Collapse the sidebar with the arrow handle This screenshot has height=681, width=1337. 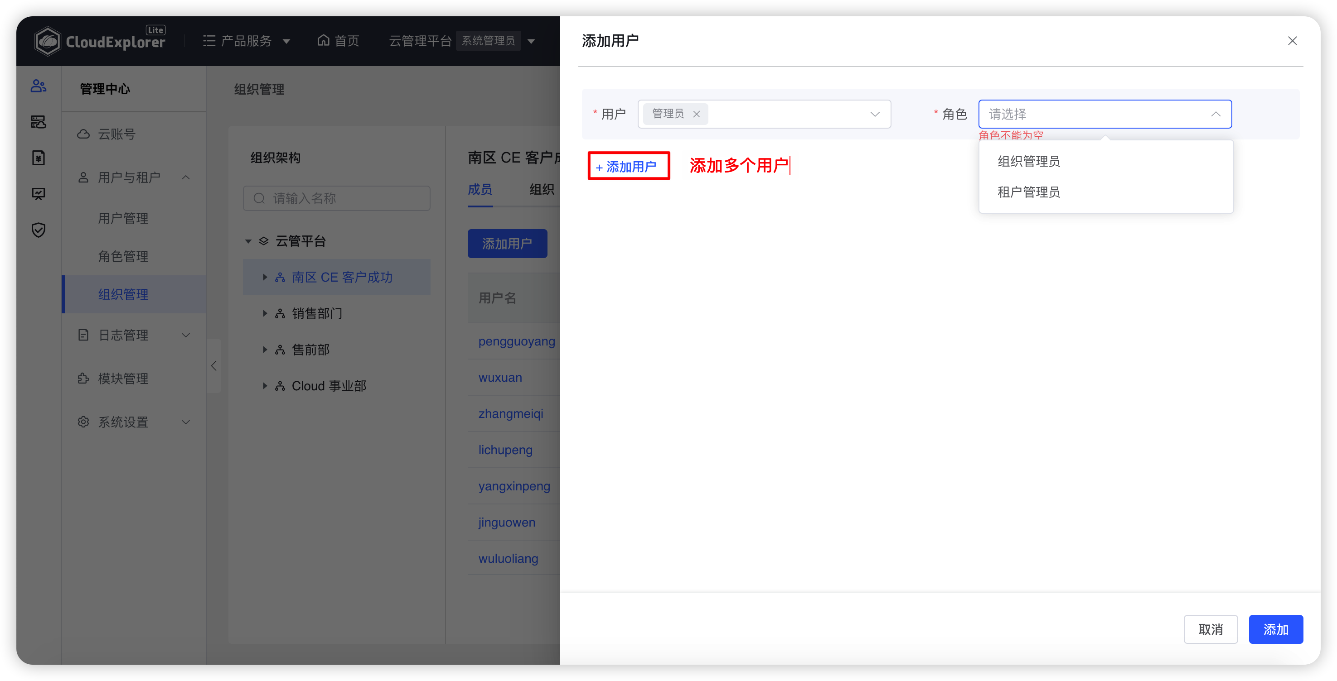214,366
